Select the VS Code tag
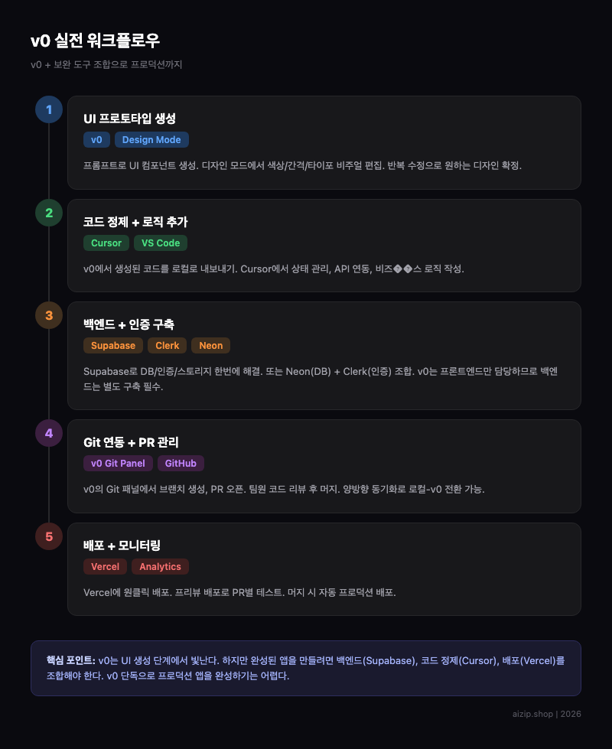 tap(161, 243)
